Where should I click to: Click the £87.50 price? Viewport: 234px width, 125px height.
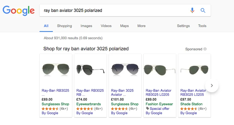[186, 99]
